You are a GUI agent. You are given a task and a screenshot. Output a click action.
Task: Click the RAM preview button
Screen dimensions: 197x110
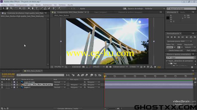(195, 37)
